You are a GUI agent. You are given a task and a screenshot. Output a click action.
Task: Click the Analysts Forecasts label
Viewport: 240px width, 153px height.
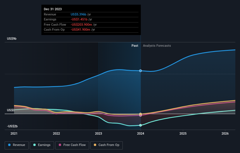pyautogui.click(x=157, y=46)
